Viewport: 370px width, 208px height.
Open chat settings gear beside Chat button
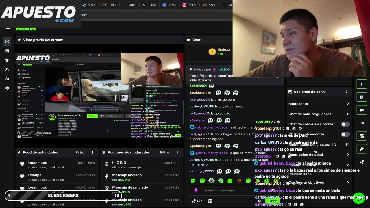tap(259, 201)
